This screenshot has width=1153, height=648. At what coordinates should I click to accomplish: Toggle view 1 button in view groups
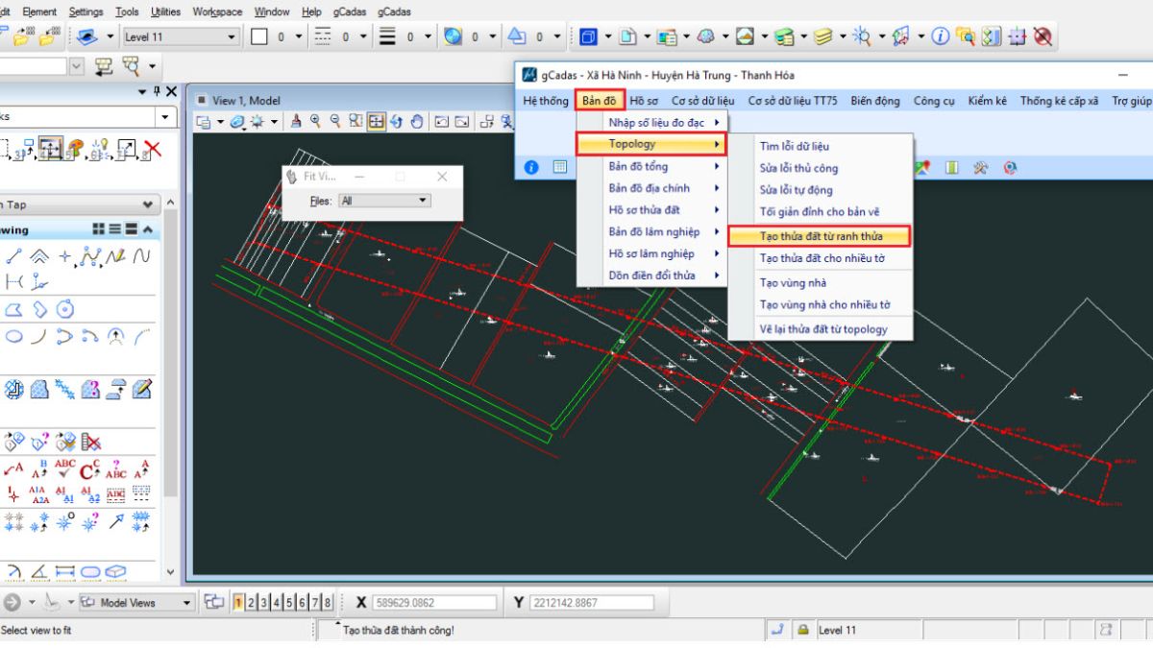[x=239, y=602]
